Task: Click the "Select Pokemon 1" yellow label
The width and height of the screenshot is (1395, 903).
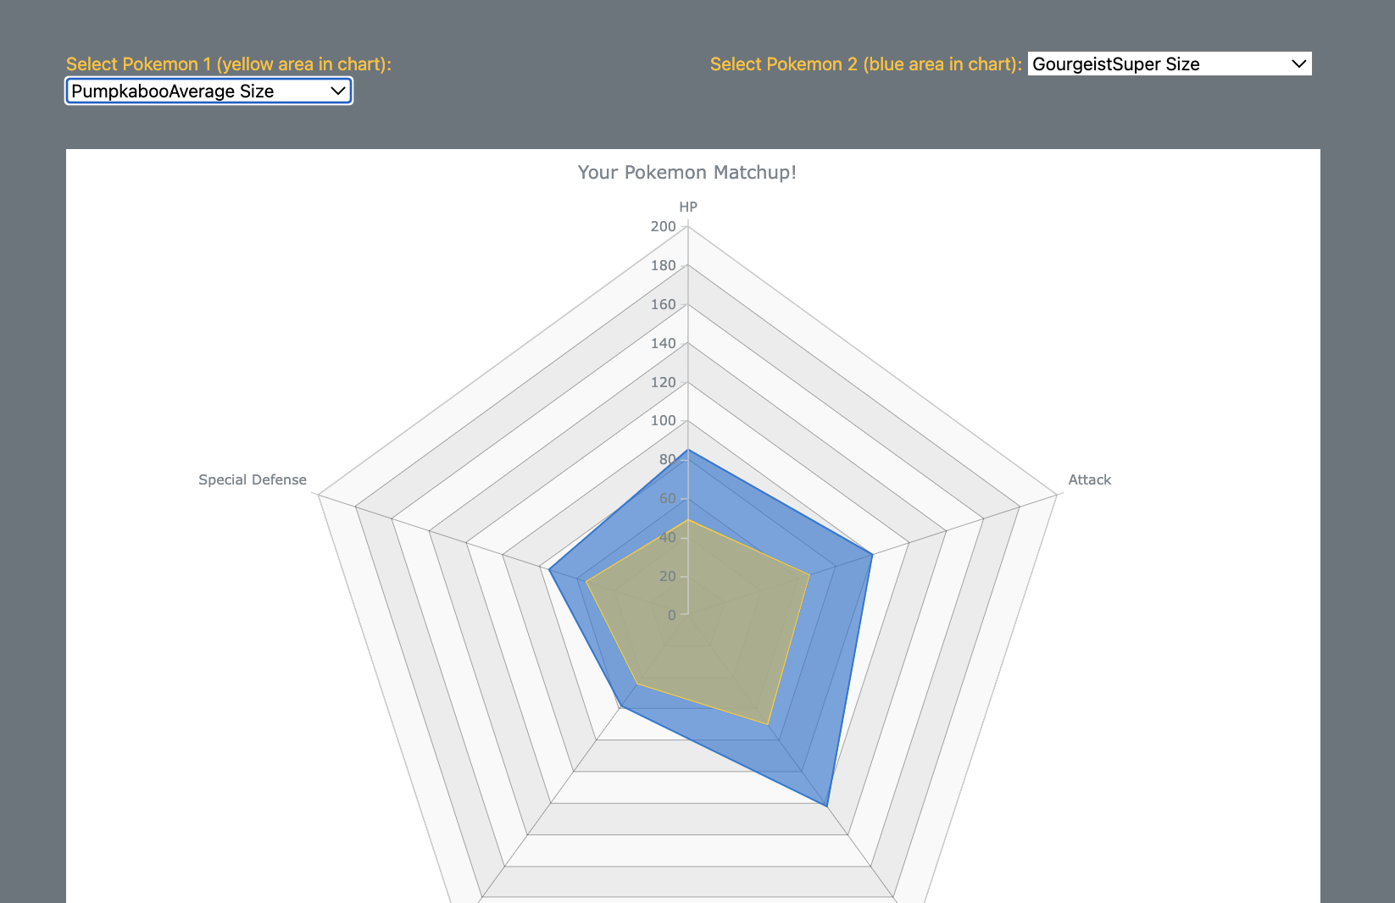Action: (x=228, y=64)
